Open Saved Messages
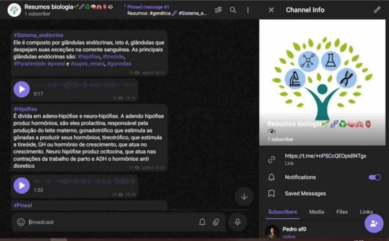This screenshot has width=389, height=241. 305,194
